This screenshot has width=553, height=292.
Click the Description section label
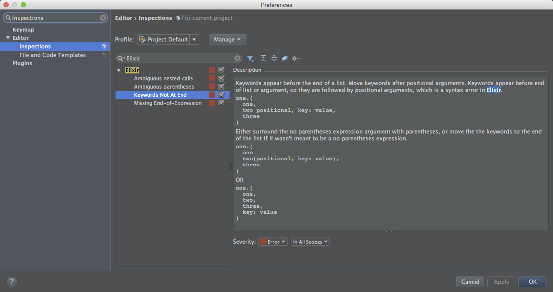247,70
